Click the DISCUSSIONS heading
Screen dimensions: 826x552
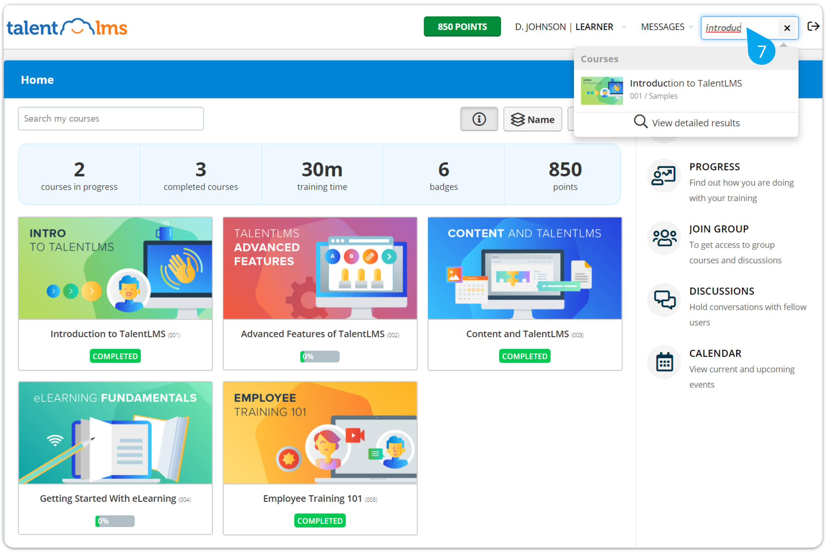pyautogui.click(x=722, y=291)
